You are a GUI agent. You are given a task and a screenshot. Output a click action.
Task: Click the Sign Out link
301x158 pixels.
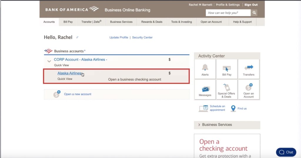click(251, 5)
